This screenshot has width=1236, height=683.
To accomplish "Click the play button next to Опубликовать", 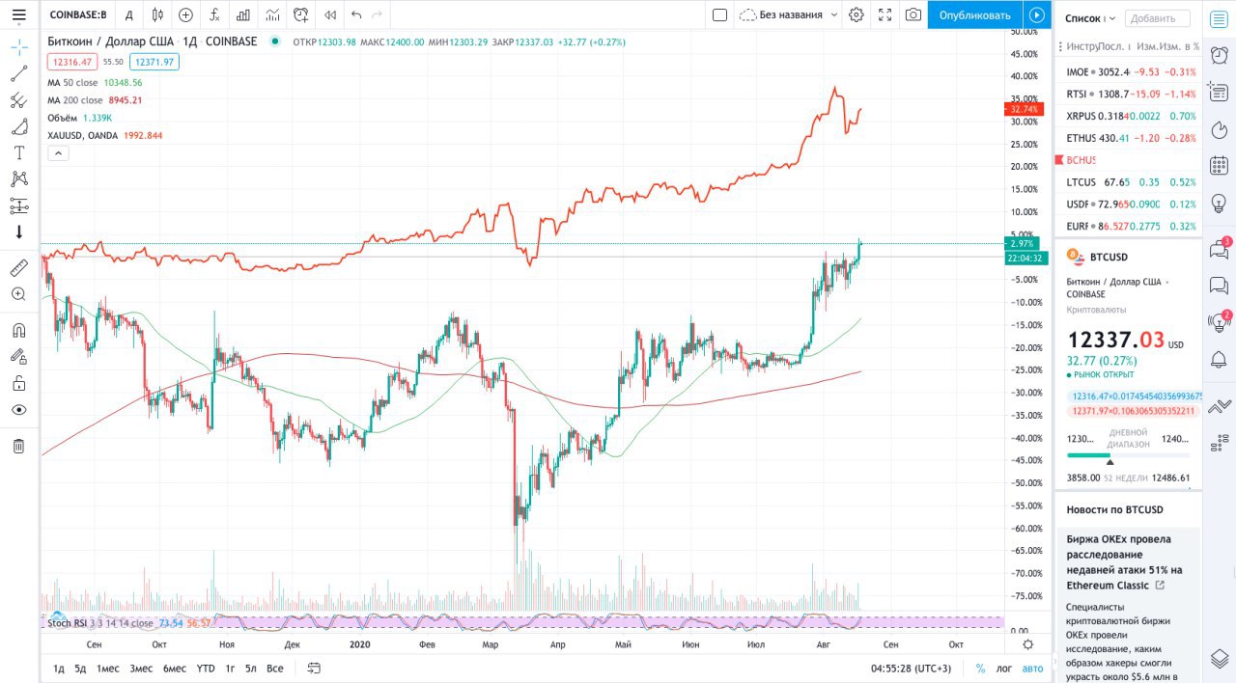I will tap(1037, 14).
